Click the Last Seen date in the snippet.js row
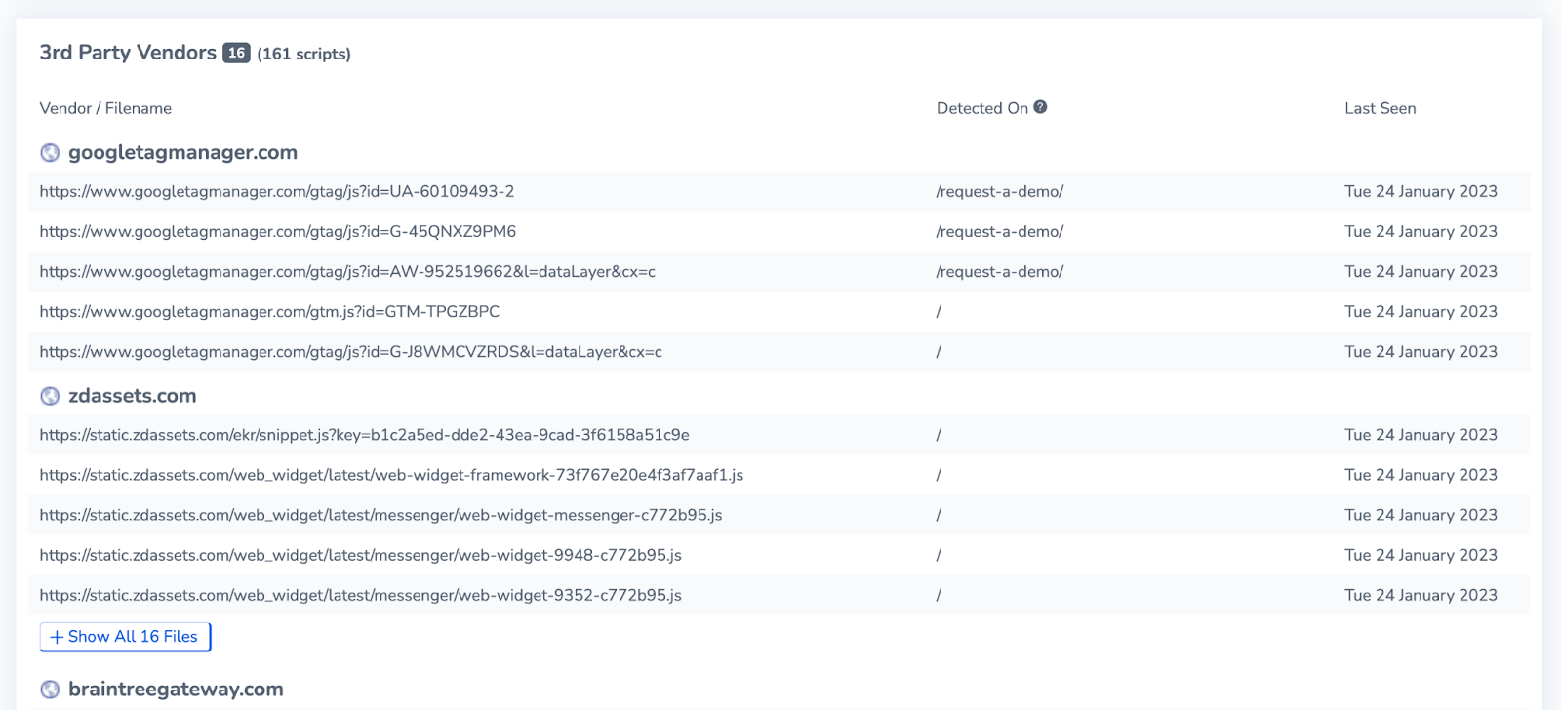 (1421, 435)
